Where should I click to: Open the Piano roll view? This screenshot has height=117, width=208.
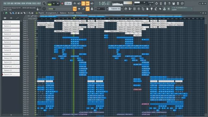pyautogui.click(x=130, y=9)
